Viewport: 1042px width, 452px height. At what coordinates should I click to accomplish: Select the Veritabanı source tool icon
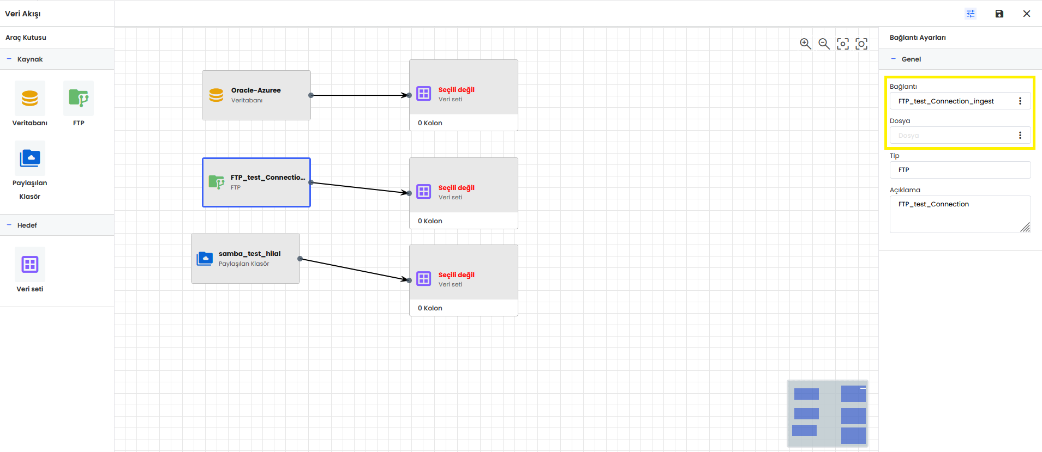pos(30,99)
